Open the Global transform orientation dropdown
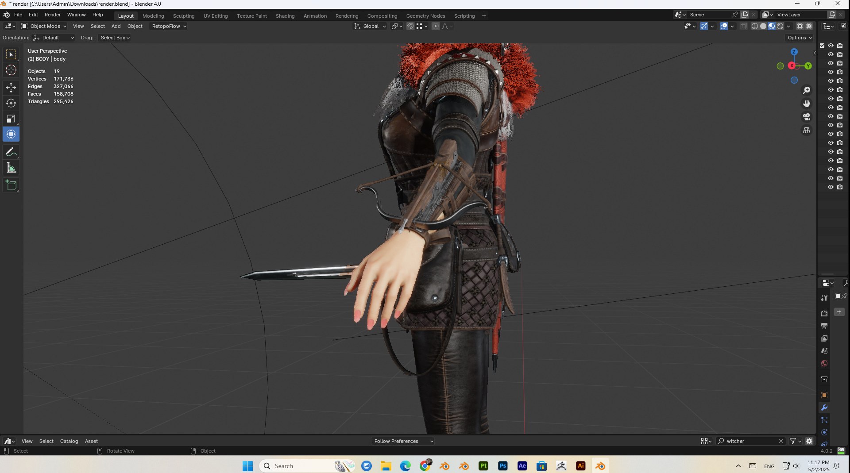This screenshot has width=850, height=473. [370, 27]
